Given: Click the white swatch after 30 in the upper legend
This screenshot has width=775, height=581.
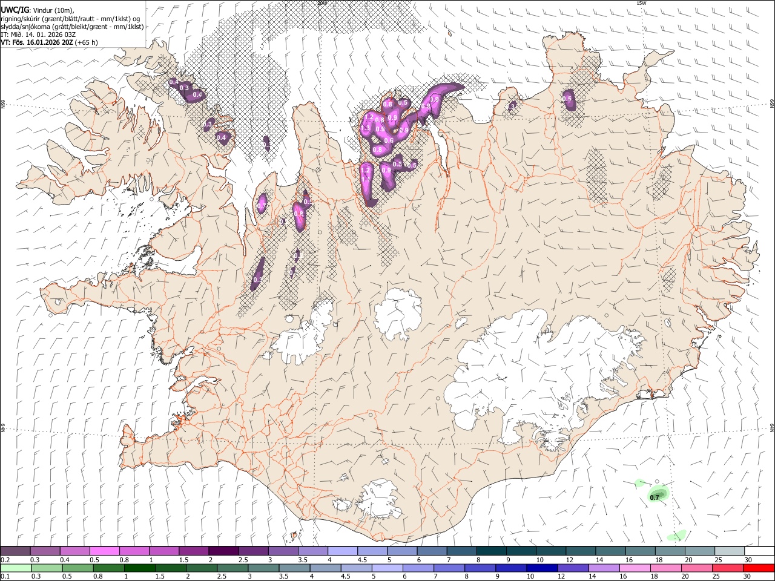Looking at the screenshot, I should (x=758, y=551).
